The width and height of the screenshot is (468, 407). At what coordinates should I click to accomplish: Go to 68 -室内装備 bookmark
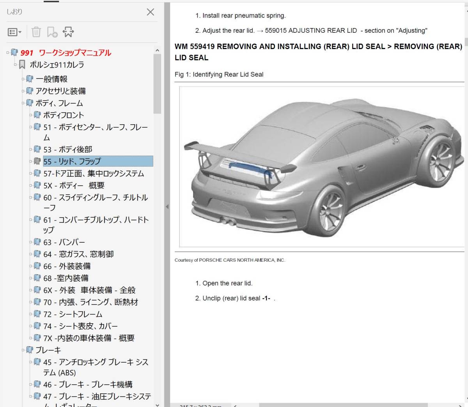(66, 278)
